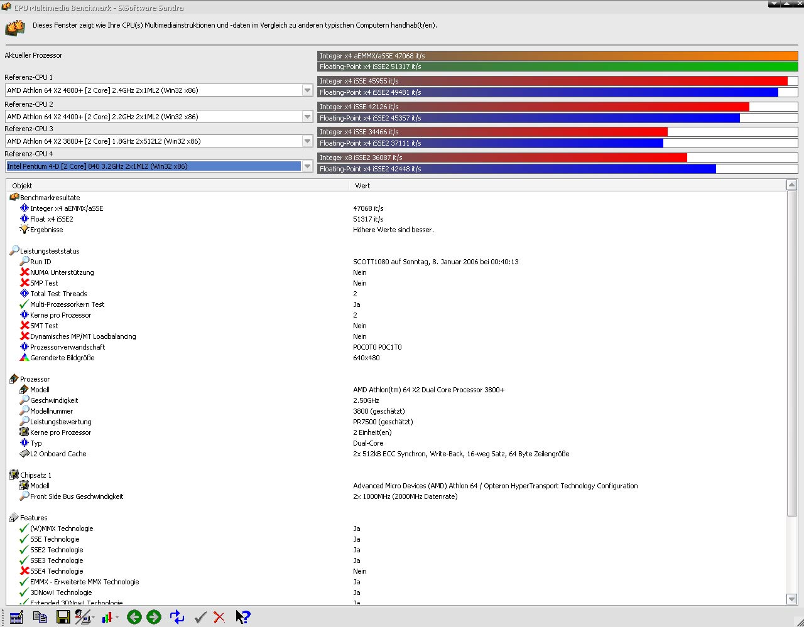
Task: Click the blue Floating-Point 49481 it/s bar
Action: [x=548, y=92]
